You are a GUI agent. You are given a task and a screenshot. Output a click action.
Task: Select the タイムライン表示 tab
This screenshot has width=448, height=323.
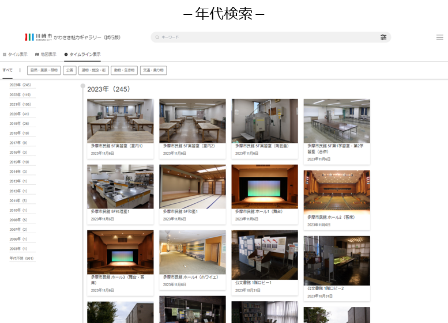coord(82,54)
